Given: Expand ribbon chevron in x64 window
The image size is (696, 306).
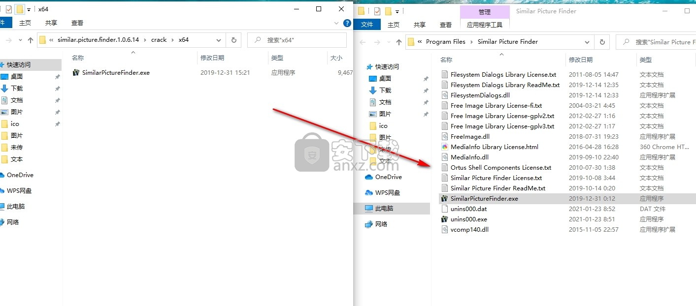Looking at the screenshot, I should click(x=336, y=23).
